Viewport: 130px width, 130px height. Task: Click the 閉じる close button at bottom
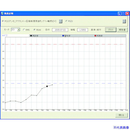tap(121, 115)
